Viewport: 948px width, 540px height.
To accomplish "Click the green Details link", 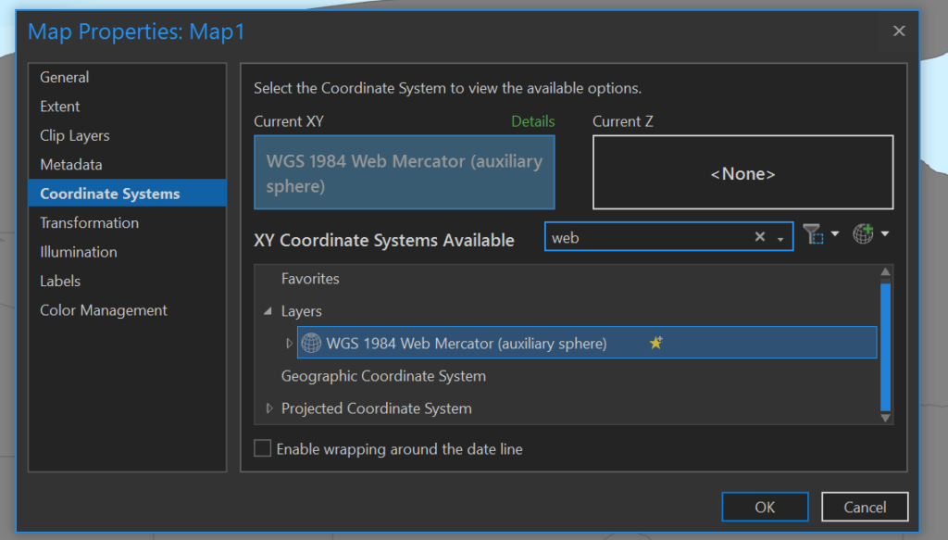I will (532, 121).
